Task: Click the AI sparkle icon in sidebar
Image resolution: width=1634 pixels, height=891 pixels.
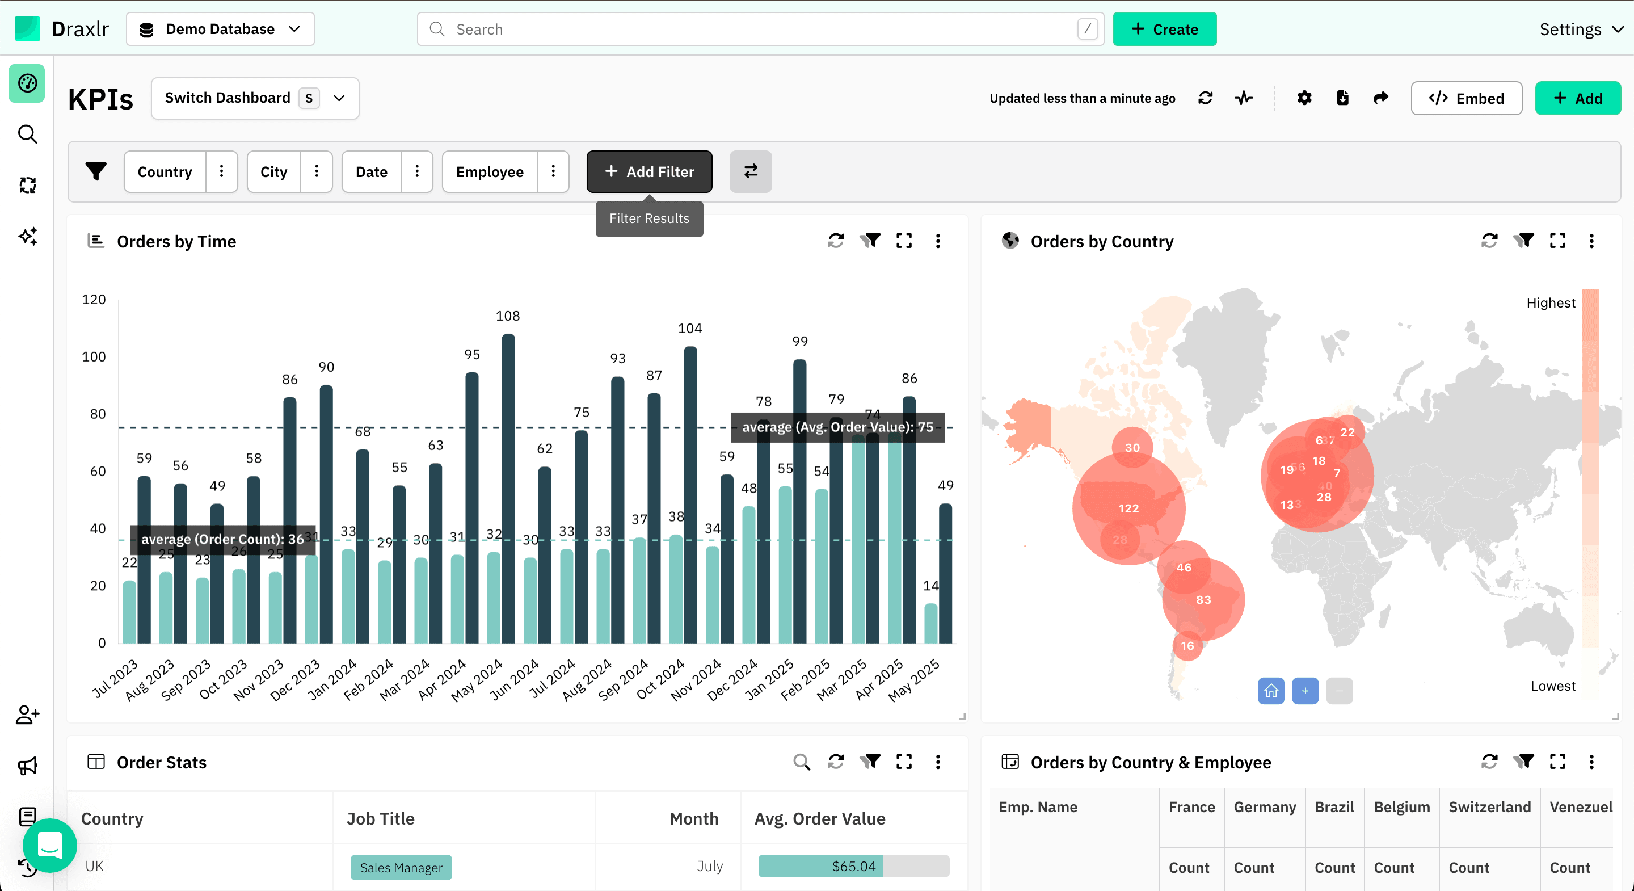Action: pyautogui.click(x=27, y=236)
